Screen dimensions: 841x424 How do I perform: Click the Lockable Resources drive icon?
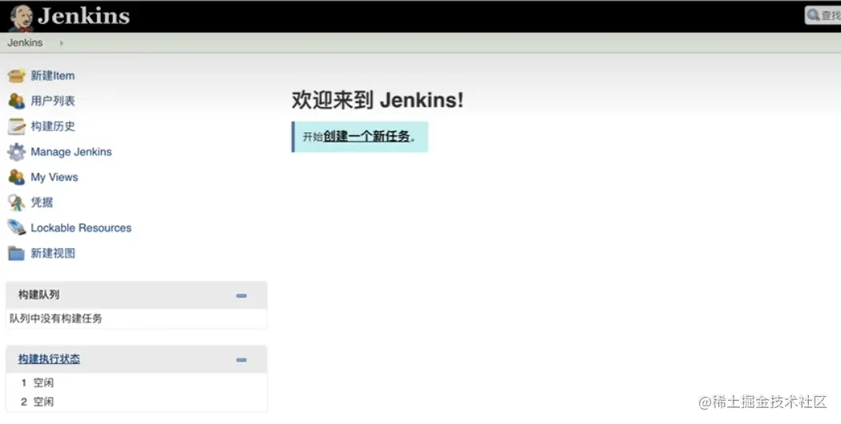(x=16, y=227)
